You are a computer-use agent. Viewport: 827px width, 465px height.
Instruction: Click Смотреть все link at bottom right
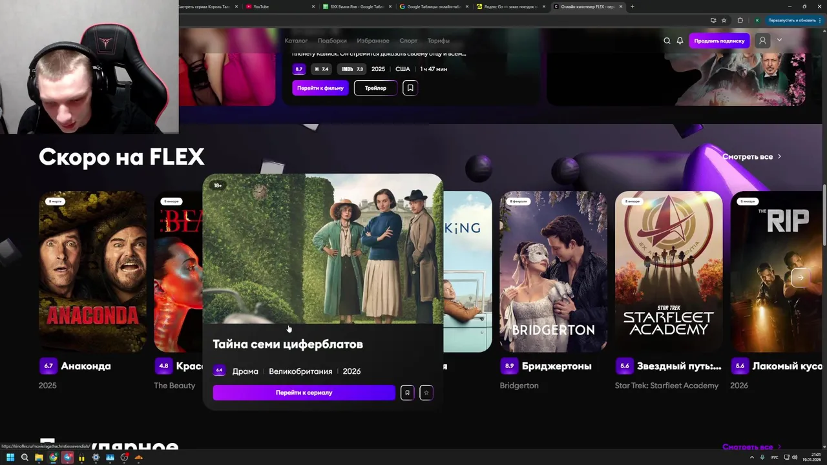(751, 447)
